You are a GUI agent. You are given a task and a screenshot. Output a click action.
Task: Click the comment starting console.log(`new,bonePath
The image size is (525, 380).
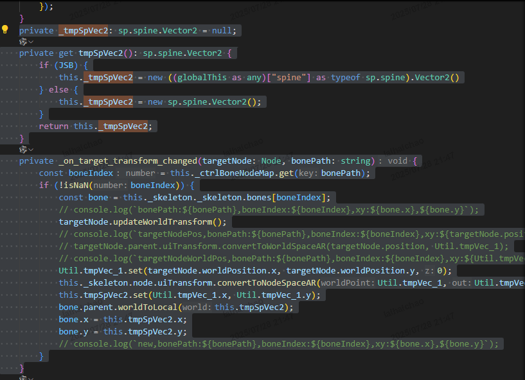(x=279, y=344)
